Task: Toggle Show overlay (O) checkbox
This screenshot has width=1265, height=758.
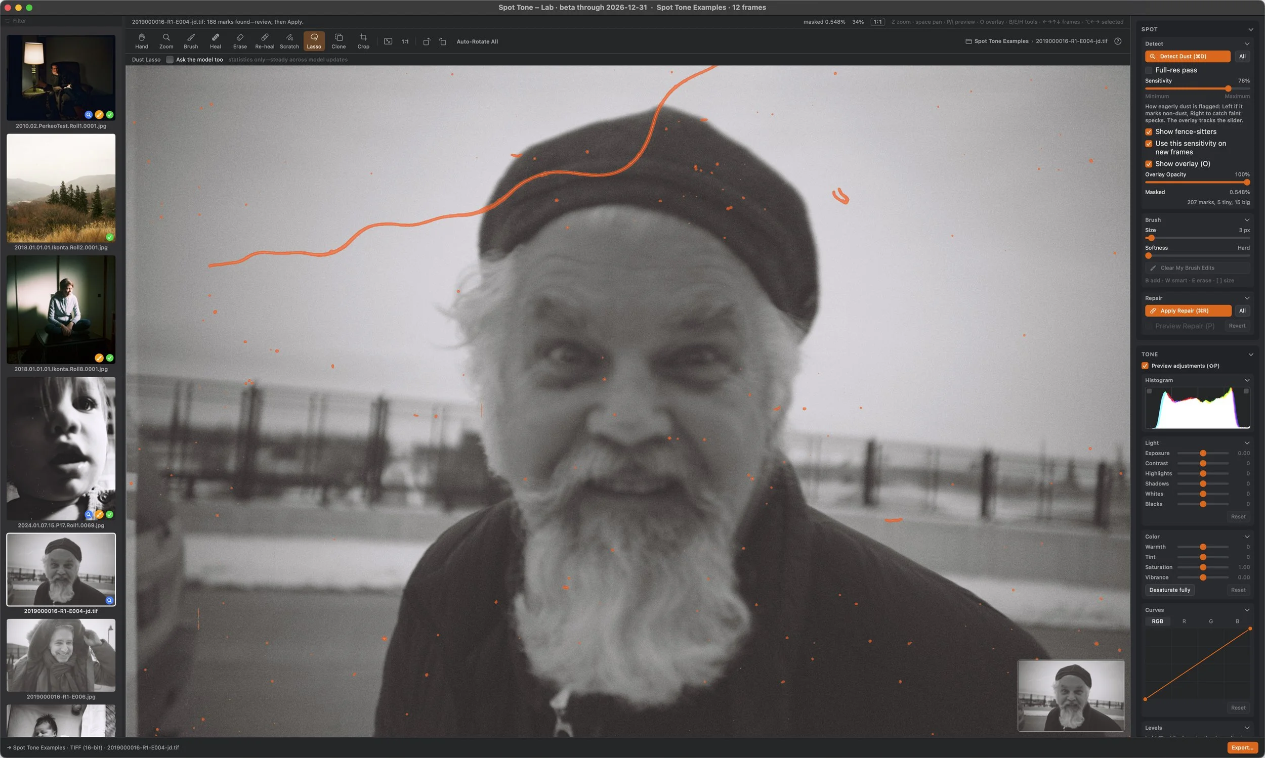Action: point(1149,164)
